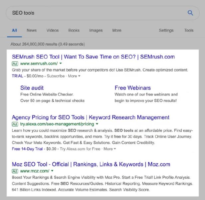Image resolution: width=205 pixels, height=200 pixels.
Task: Switch to the News tab
Action: pyautogui.click(x=32, y=30)
